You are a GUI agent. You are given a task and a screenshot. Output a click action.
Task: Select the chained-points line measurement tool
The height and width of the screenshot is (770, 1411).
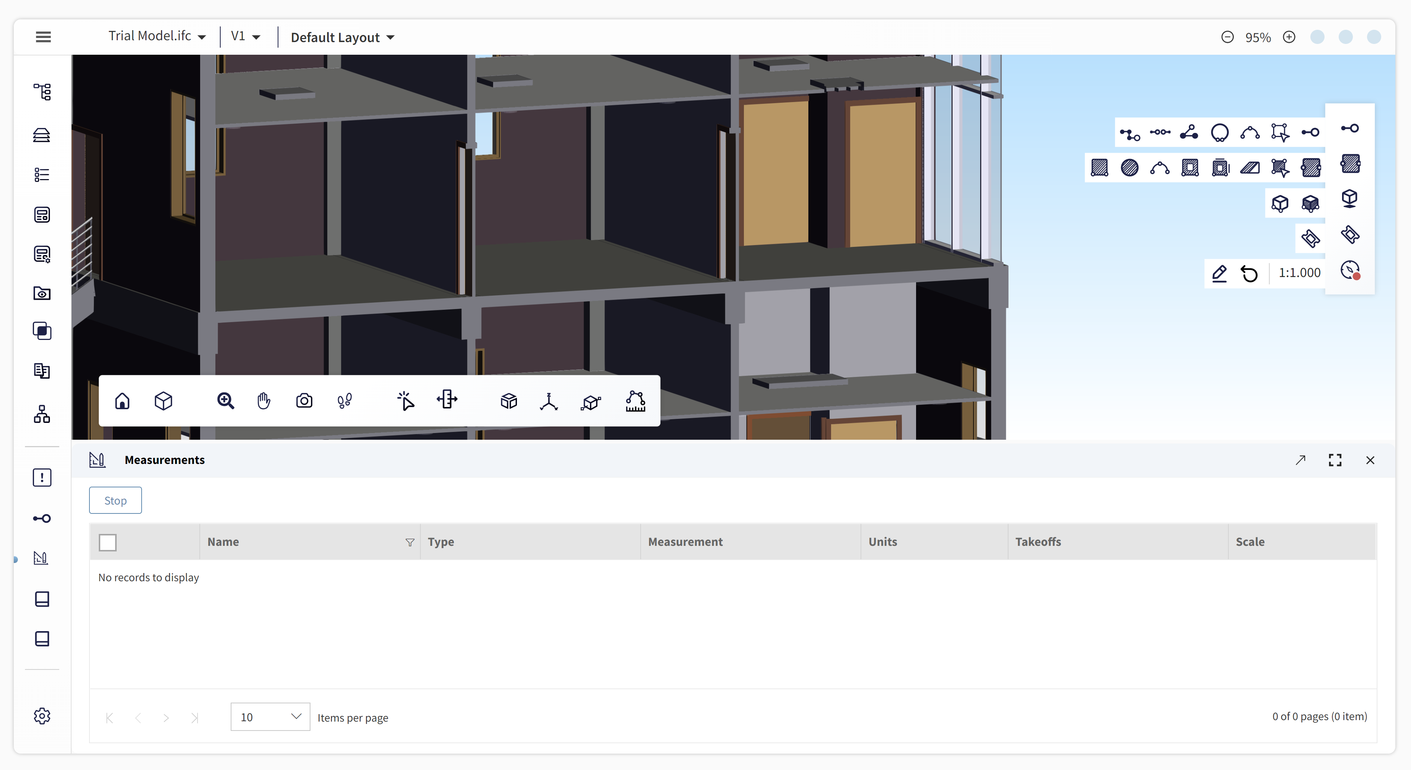pos(1159,132)
